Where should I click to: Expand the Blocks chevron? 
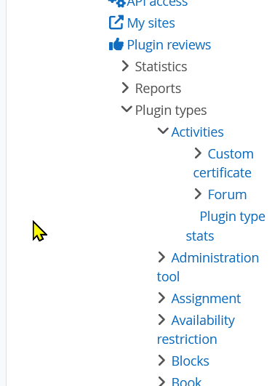coord(161,361)
